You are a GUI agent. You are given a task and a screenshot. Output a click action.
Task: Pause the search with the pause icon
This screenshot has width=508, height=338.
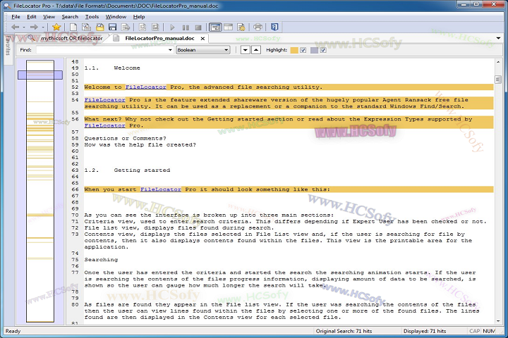coord(186,27)
